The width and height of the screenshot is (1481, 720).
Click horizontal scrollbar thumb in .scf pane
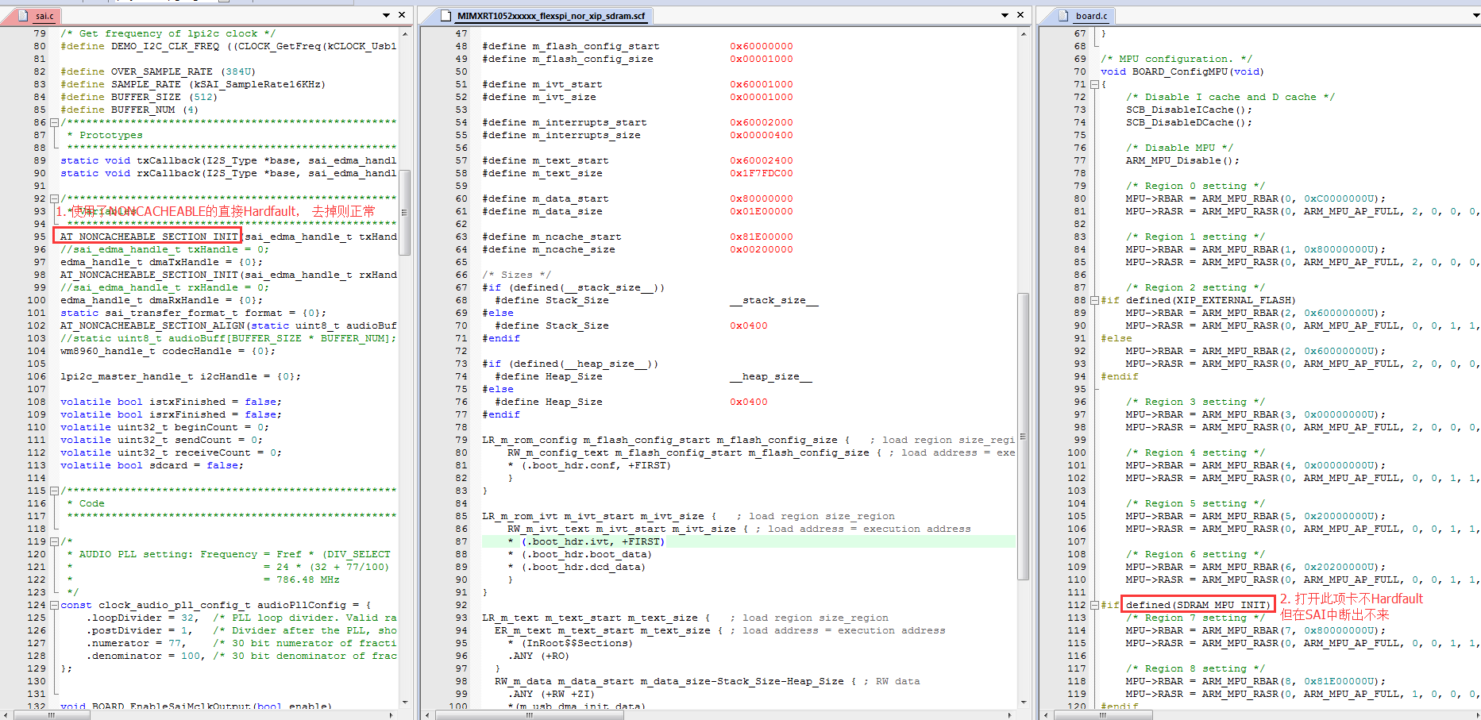pyautogui.click(x=530, y=715)
